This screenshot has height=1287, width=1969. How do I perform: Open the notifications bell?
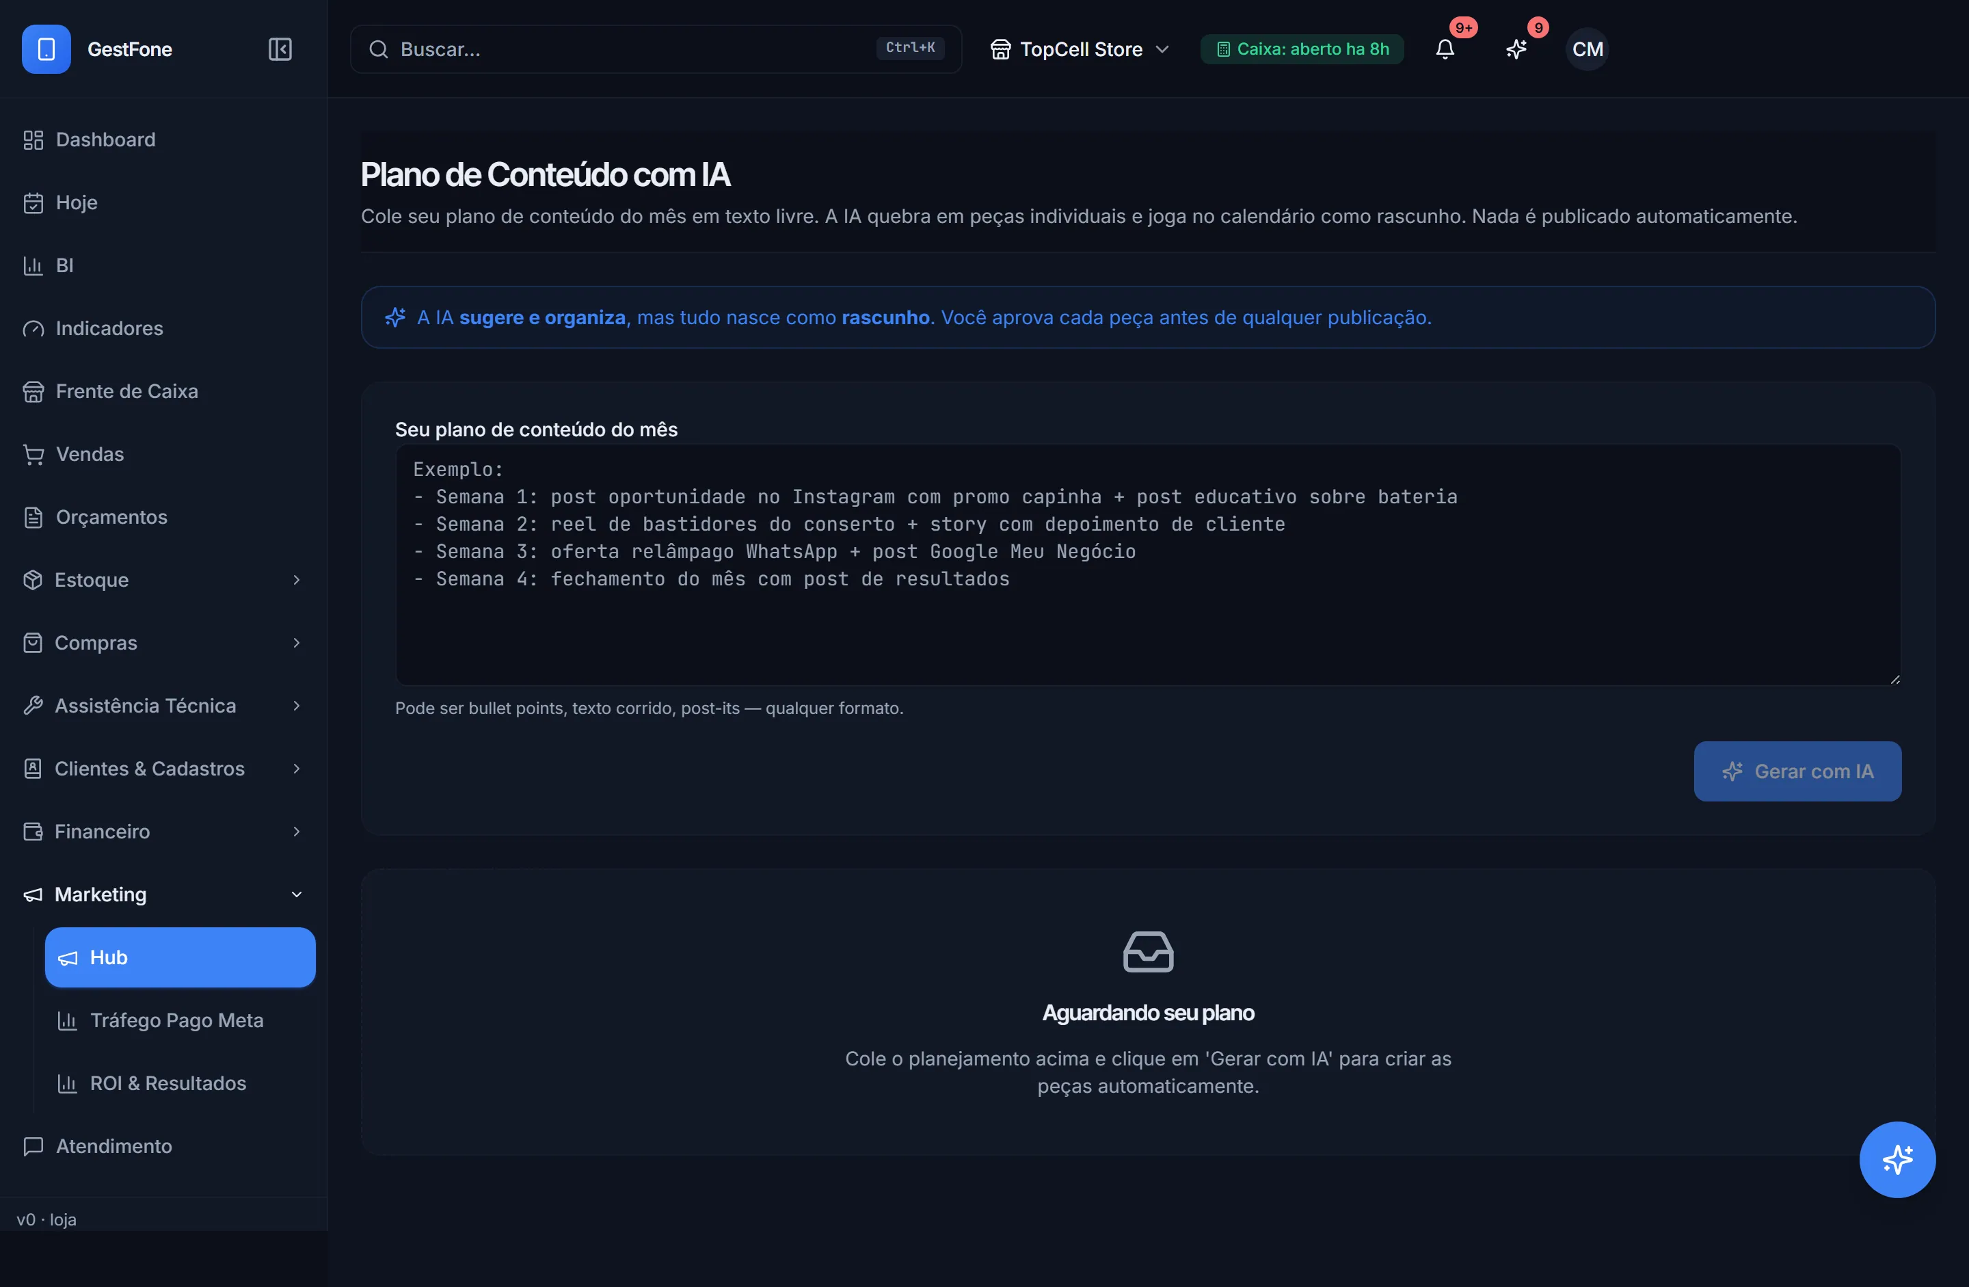pos(1445,49)
